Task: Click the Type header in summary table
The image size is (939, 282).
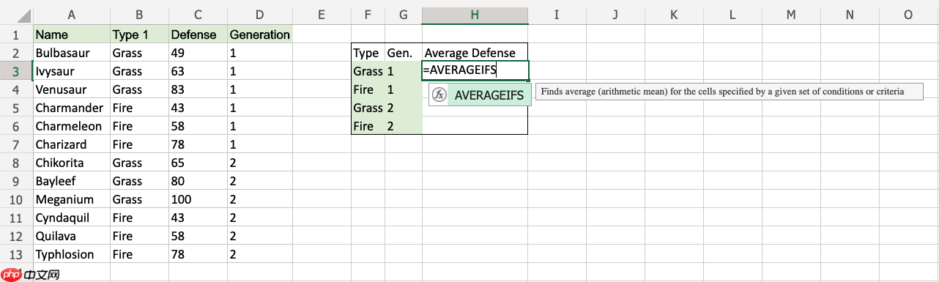Action: [x=368, y=53]
